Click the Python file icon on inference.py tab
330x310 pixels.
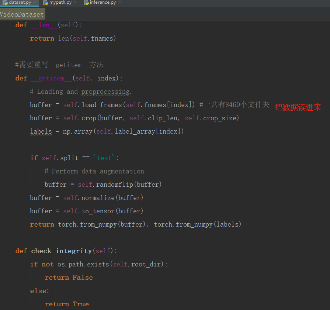coord(86,3)
